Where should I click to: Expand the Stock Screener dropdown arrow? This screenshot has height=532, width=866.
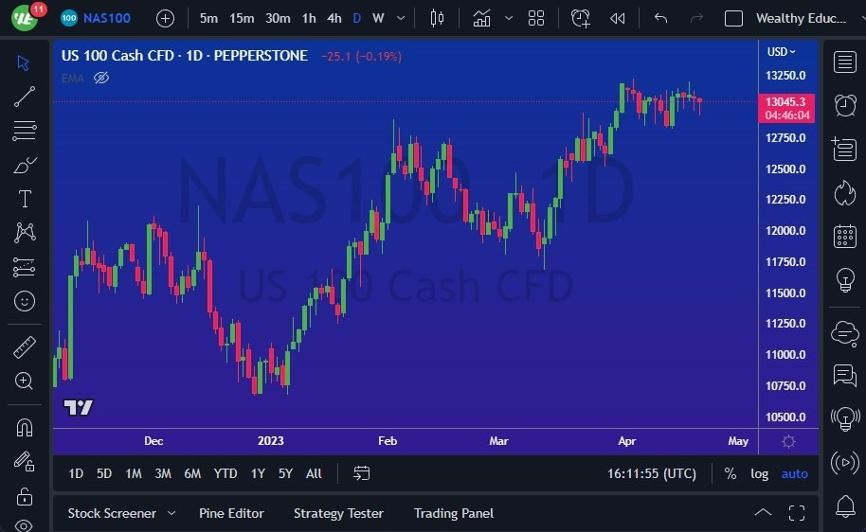171,513
